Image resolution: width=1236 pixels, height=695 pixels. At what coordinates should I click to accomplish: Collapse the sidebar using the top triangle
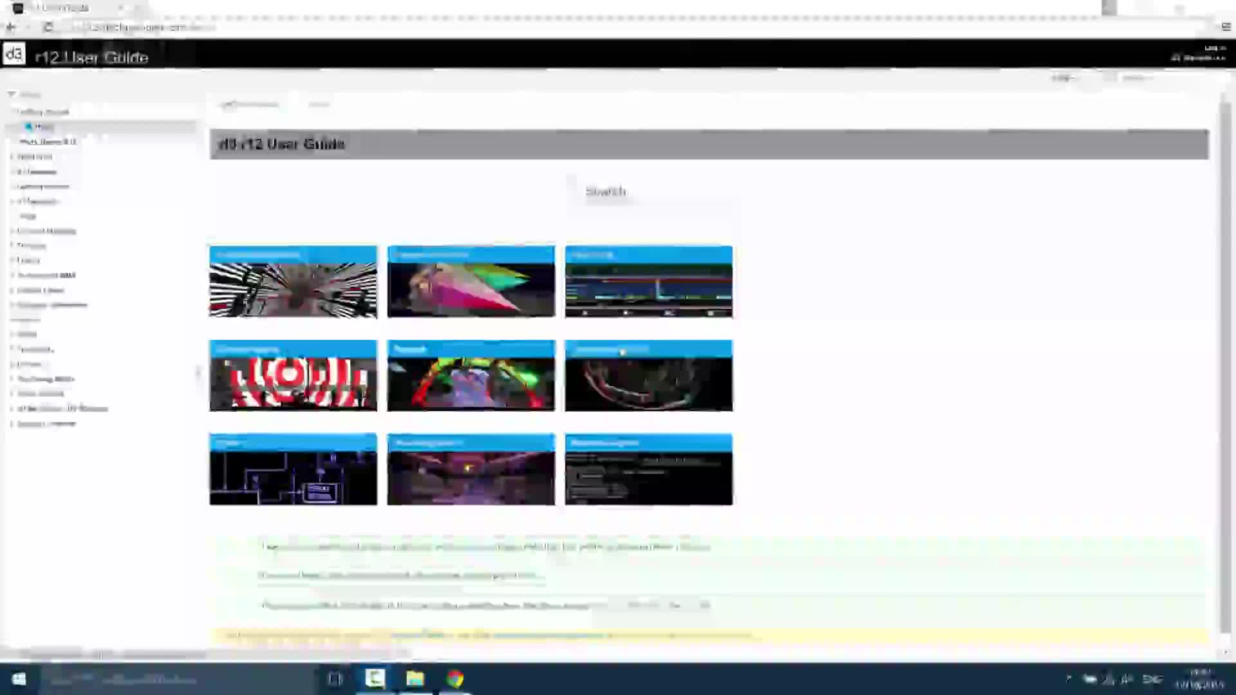click(x=11, y=94)
